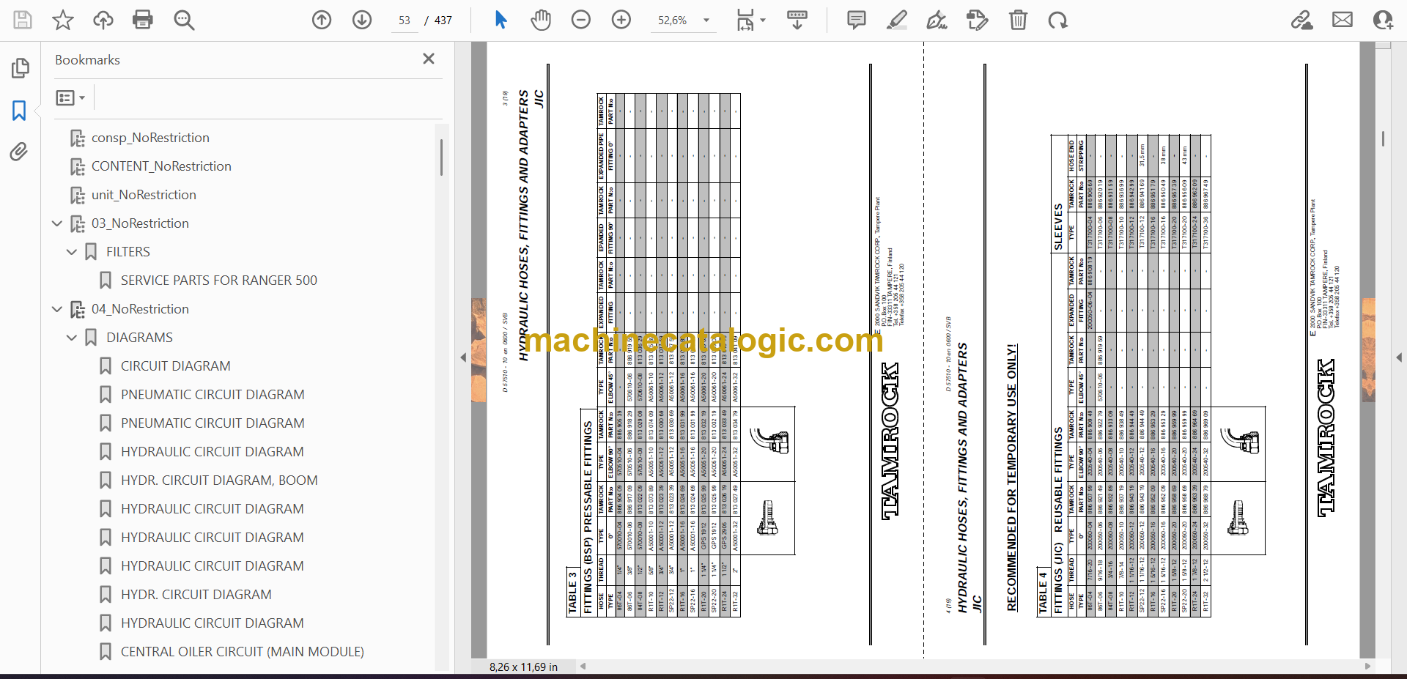Jump to HYDR. CIRCUIT DIAGRAM bookmark
Image resolution: width=1407 pixels, height=679 pixels.
[196, 595]
